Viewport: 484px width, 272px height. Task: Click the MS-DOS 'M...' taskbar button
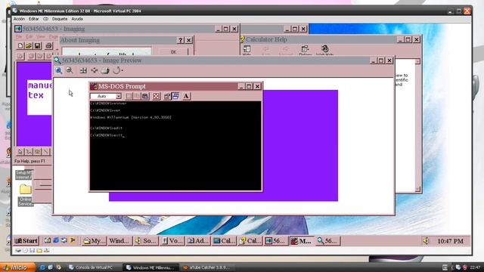tap(302, 241)
